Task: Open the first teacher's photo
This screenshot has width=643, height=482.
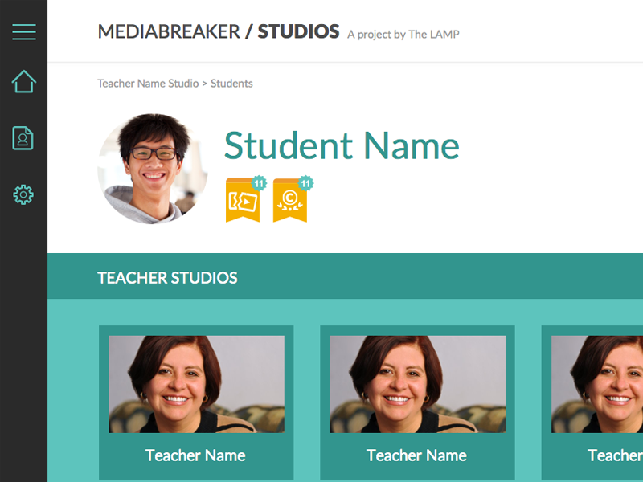Action: click(195, 383)
